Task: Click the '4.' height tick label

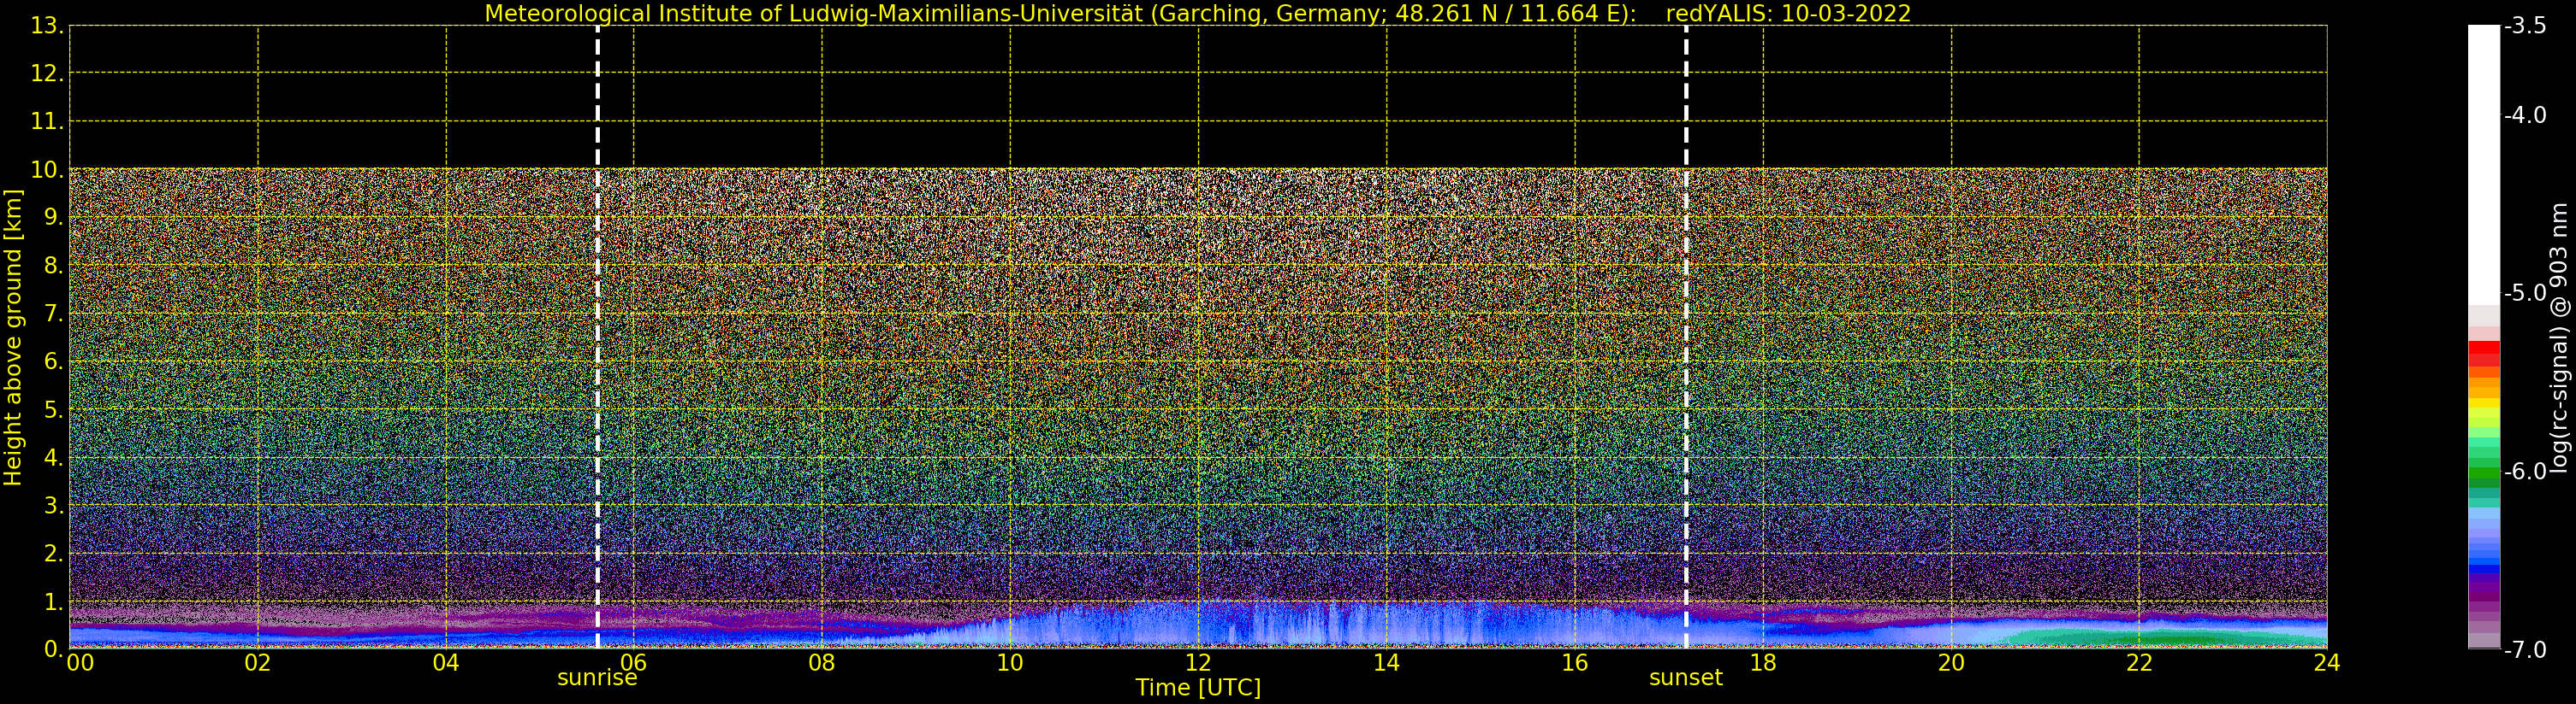Action: [x=53, y=457]
